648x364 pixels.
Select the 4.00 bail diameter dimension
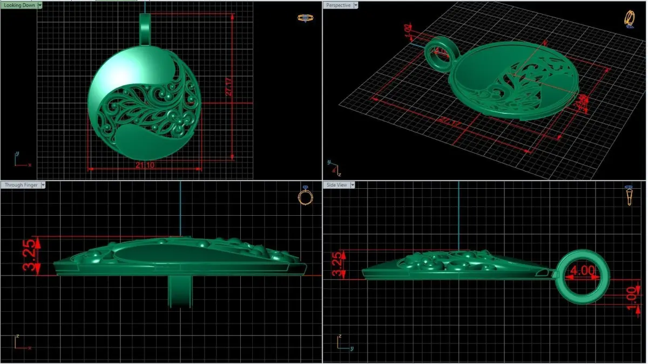pos(583,271)
